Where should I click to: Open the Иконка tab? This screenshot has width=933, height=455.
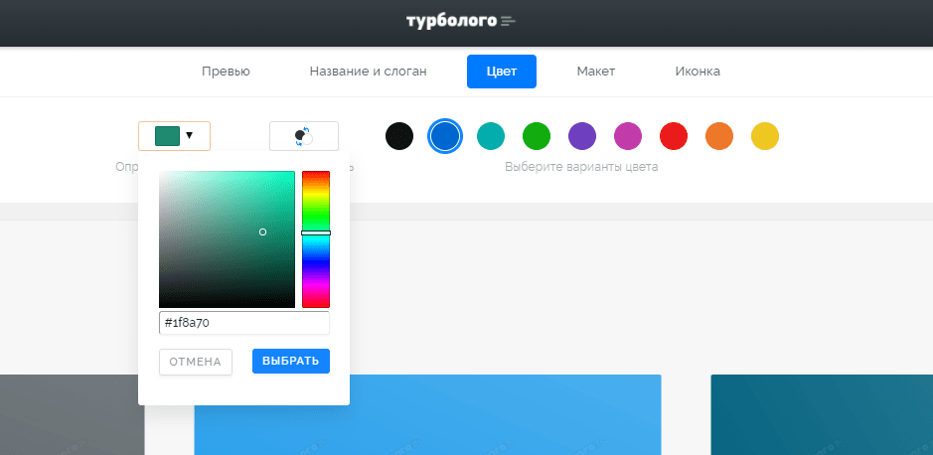(698, 72)
